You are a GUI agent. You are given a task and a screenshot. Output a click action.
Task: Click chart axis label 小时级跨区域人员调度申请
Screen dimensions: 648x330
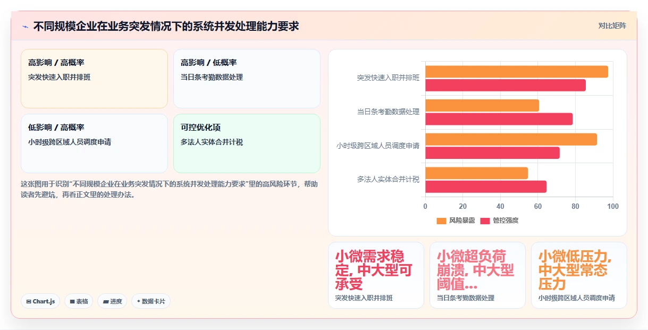[x=378, y=146]
